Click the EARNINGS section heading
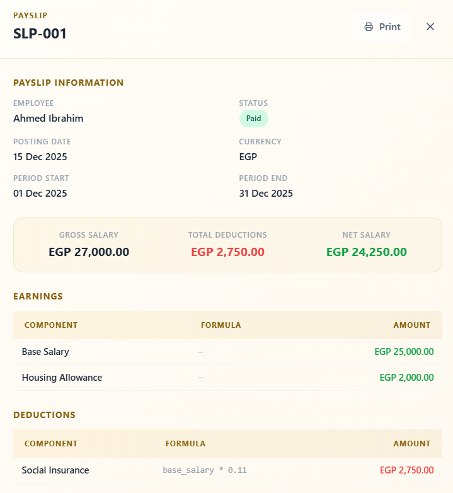This screenshot has height=493, width=453. click(x=38, y=296)
